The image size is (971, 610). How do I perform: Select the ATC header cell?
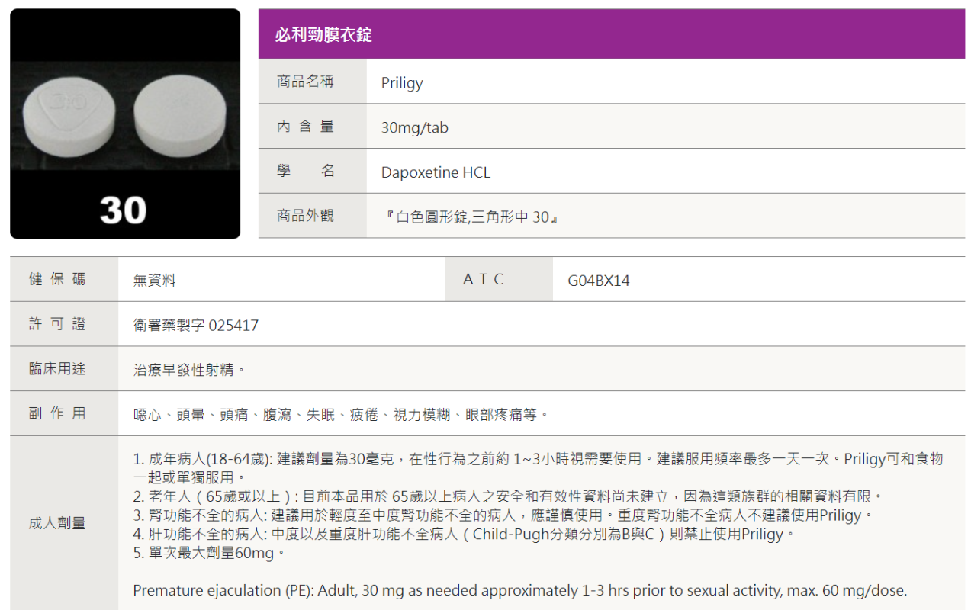point(484,279)
